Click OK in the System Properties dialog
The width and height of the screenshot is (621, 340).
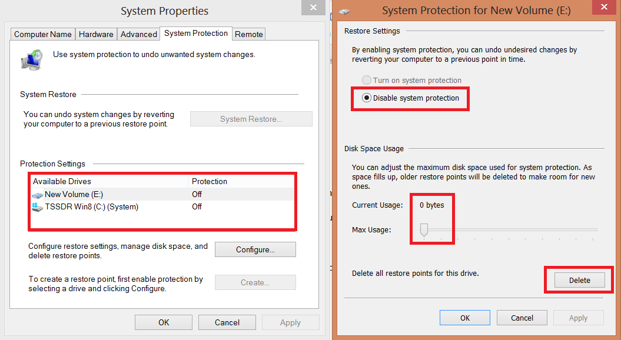click(164, 322)
